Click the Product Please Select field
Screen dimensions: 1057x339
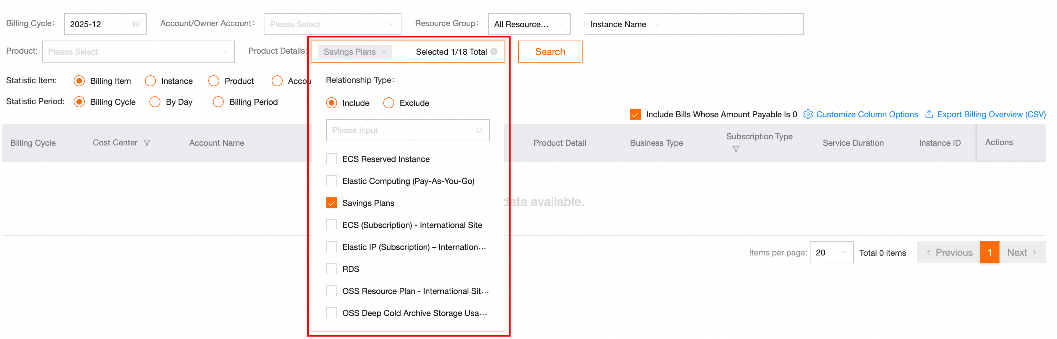point(138,52)
